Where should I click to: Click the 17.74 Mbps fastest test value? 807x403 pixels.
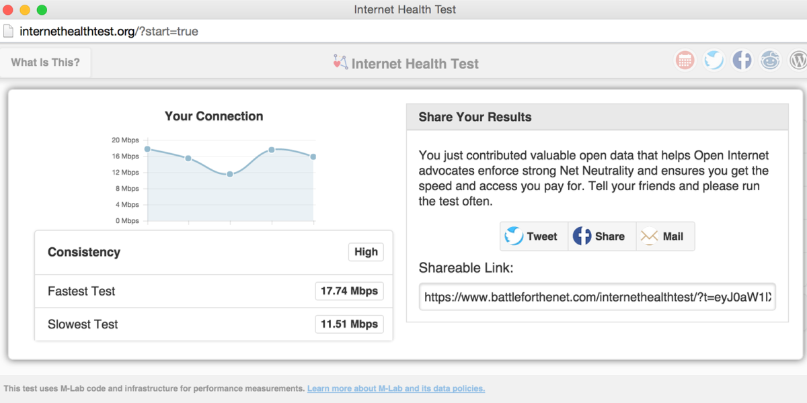[x=349, y=291]
